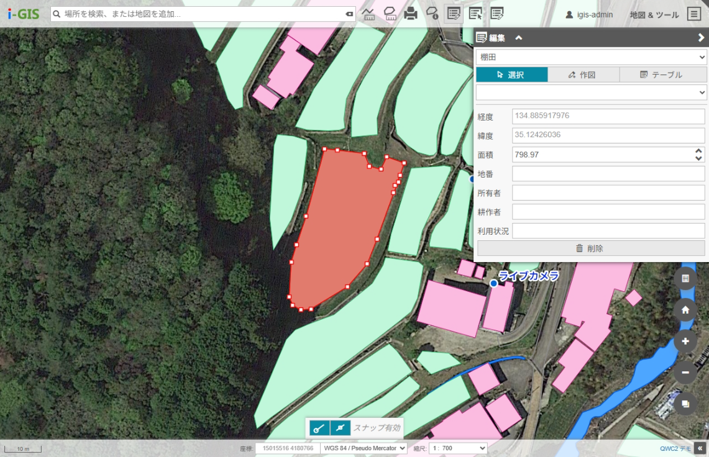
Task: Click the coordinate display field
Action: click(288, 448)
